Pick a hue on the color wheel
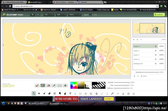Viewport: 168px width, 111px height. click(74, 85)
